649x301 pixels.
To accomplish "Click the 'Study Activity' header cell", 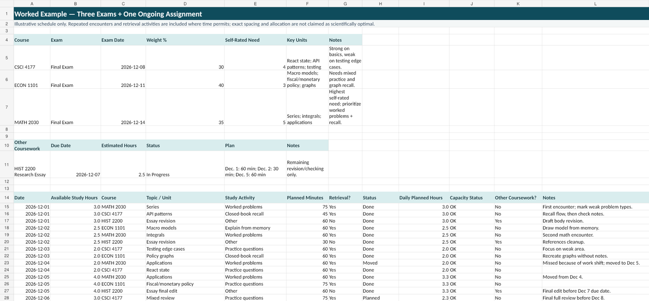I will coord(255,198).
